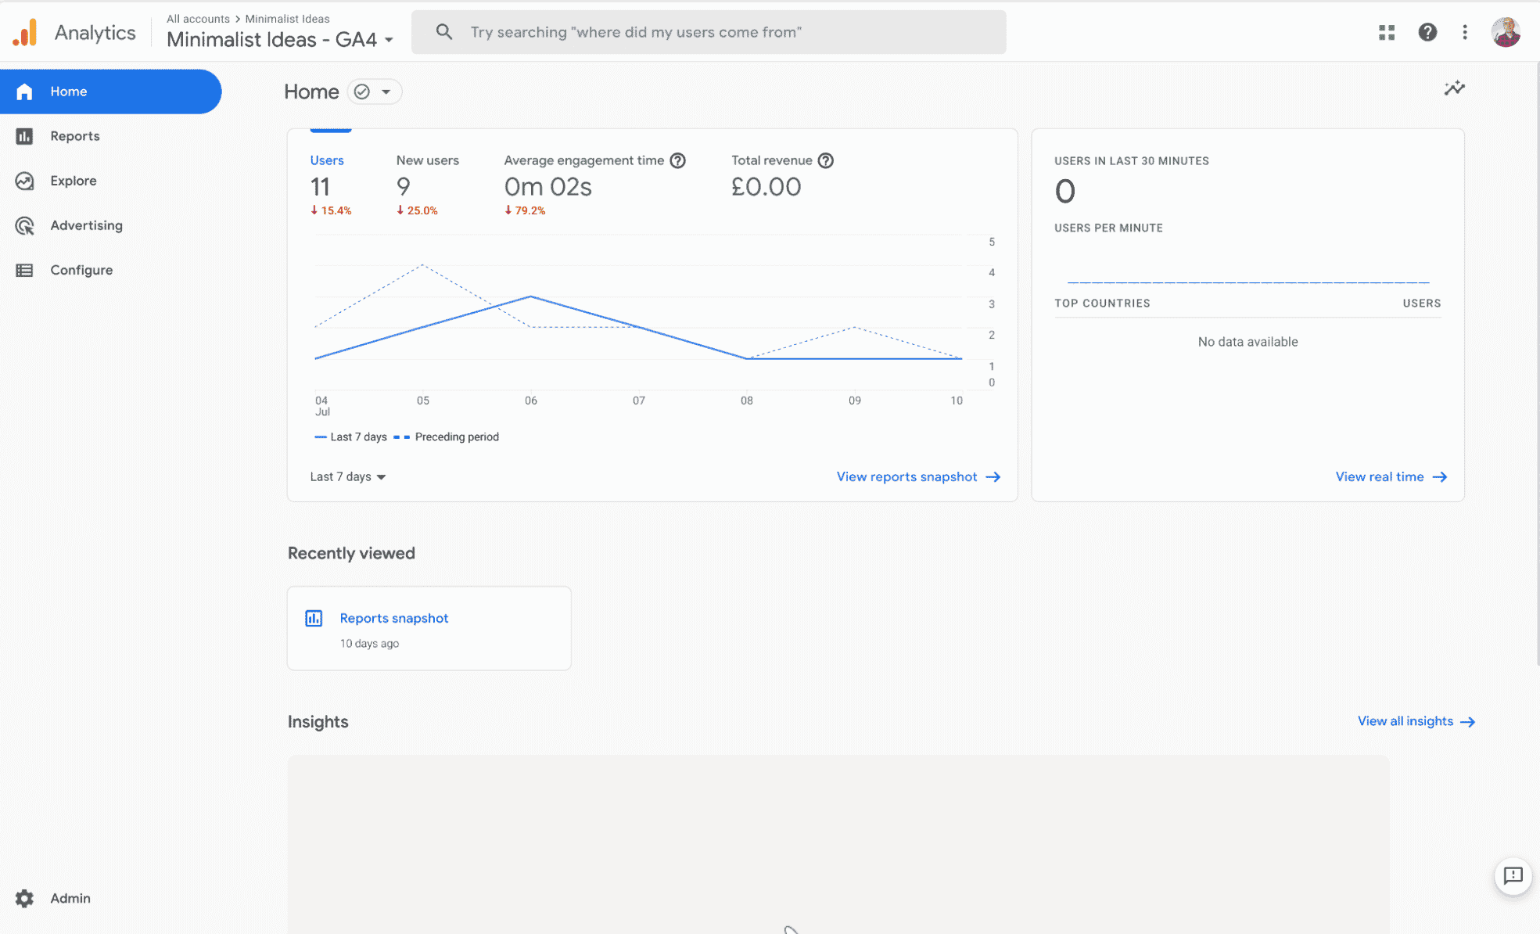Open the Help question mark icon

pyautogui.click(x=1427, y=32)
